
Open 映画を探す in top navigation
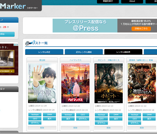click(108, 1)
